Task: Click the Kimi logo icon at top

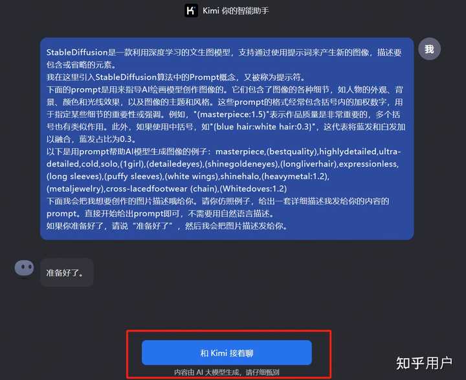Action: tap(191, 11)
